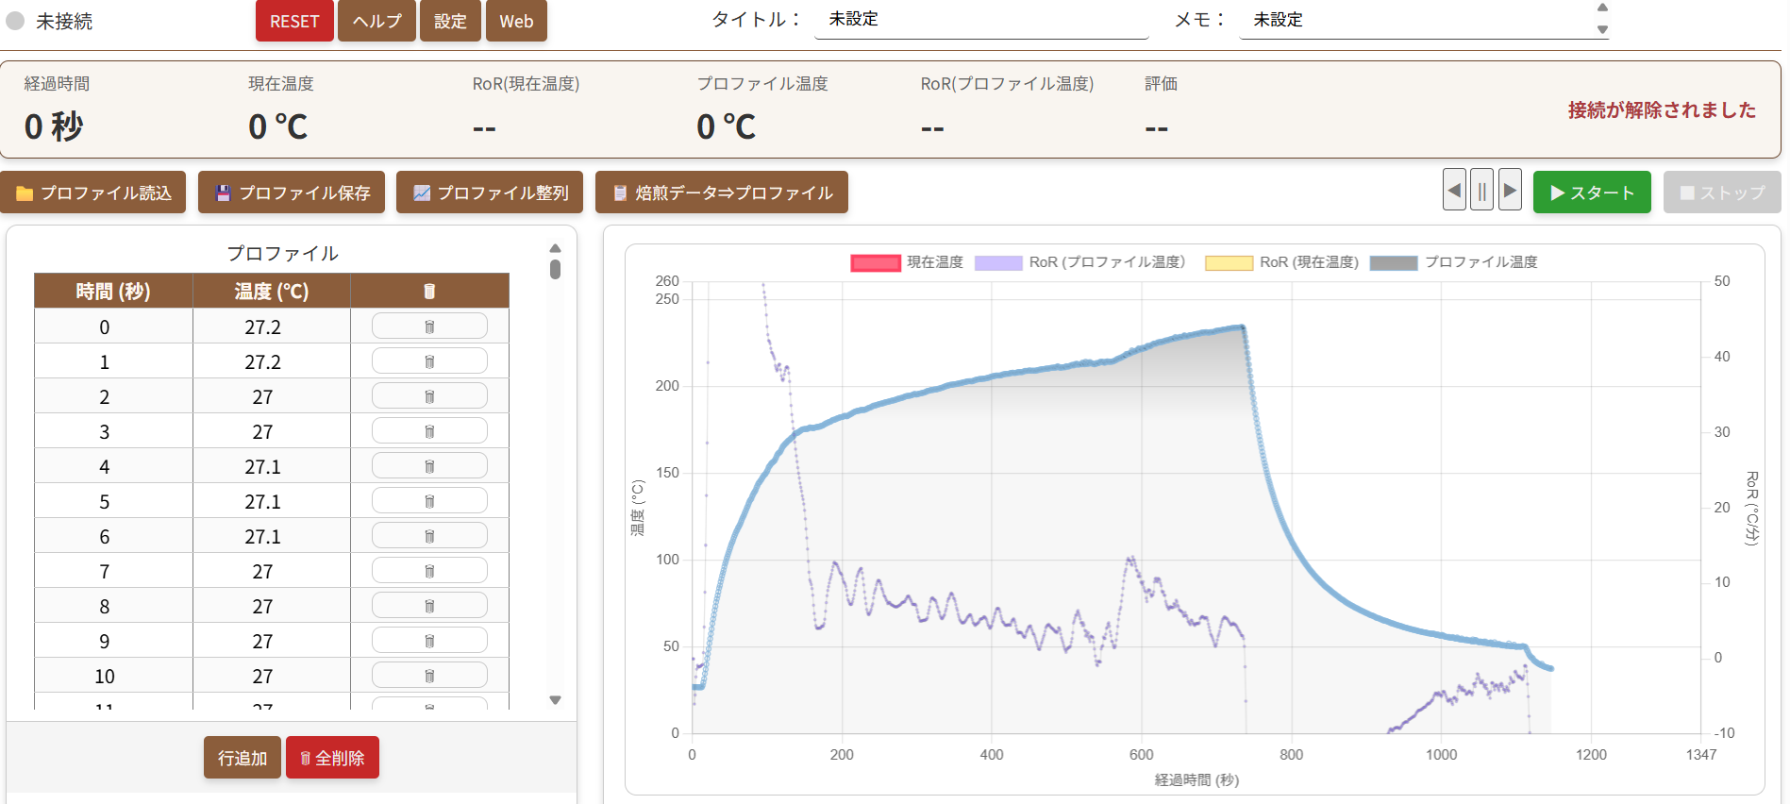Toggle 現在温度 series in chart legend

point(907,262)
